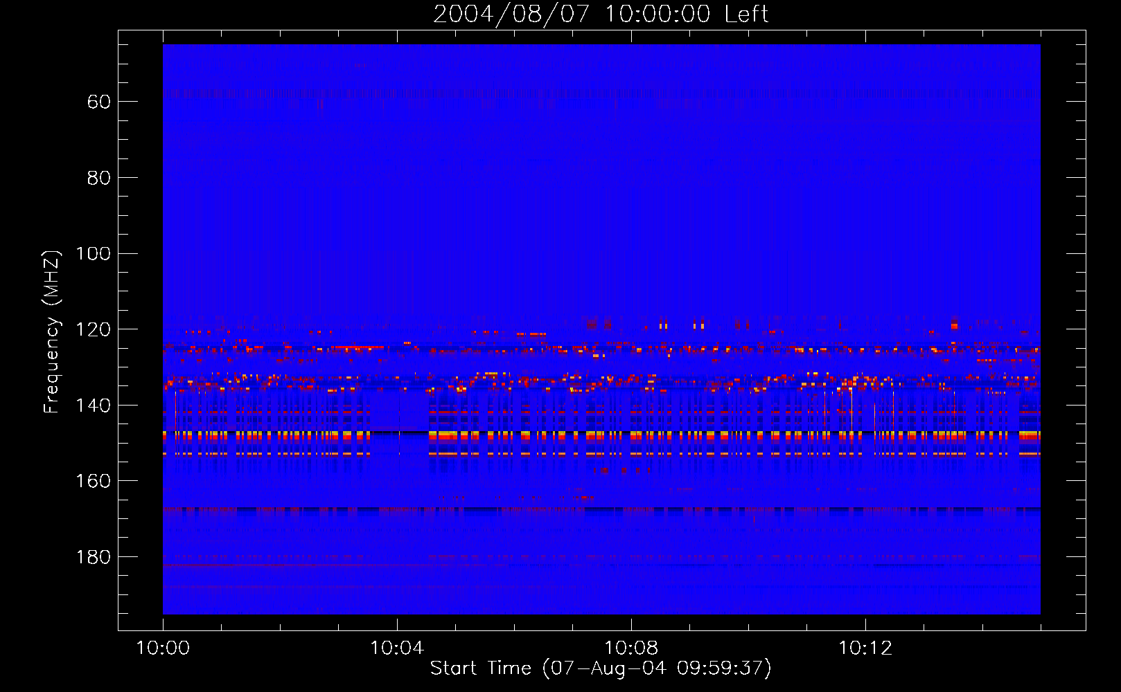Click the "Frequency (MHZ)" y-axis label
The width and height of the screenshot is (1121, 692).
pyautogui.click(x=52, y=331)
